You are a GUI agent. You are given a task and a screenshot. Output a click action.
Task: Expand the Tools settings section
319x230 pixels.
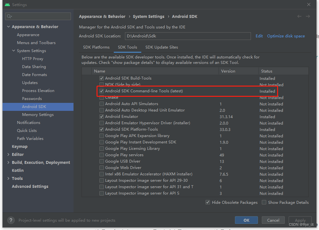(x=8, y=178)
